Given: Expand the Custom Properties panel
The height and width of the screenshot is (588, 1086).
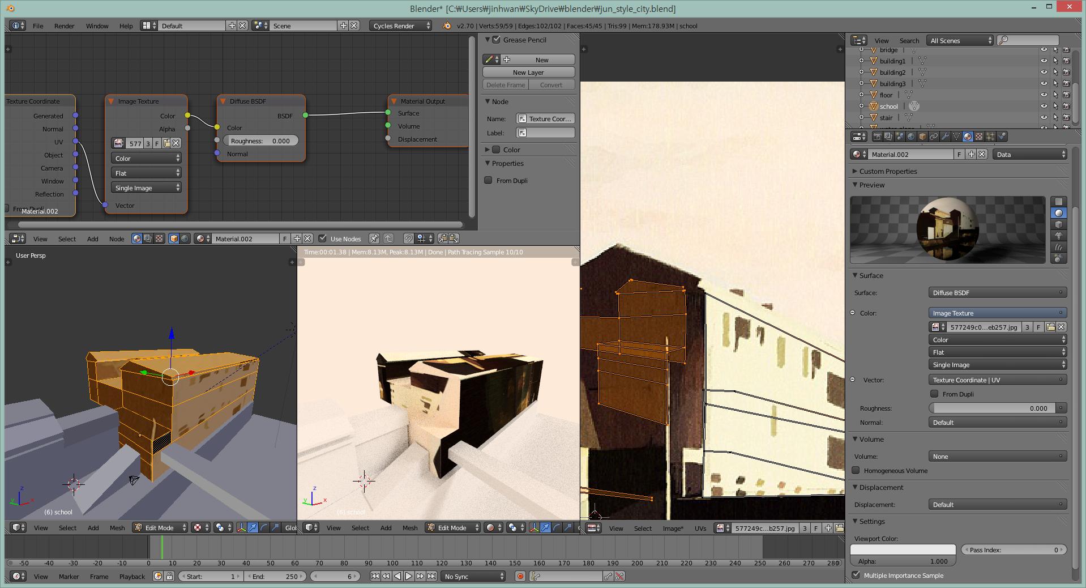Looking at the screenshot, I should [x=856, y=171].
